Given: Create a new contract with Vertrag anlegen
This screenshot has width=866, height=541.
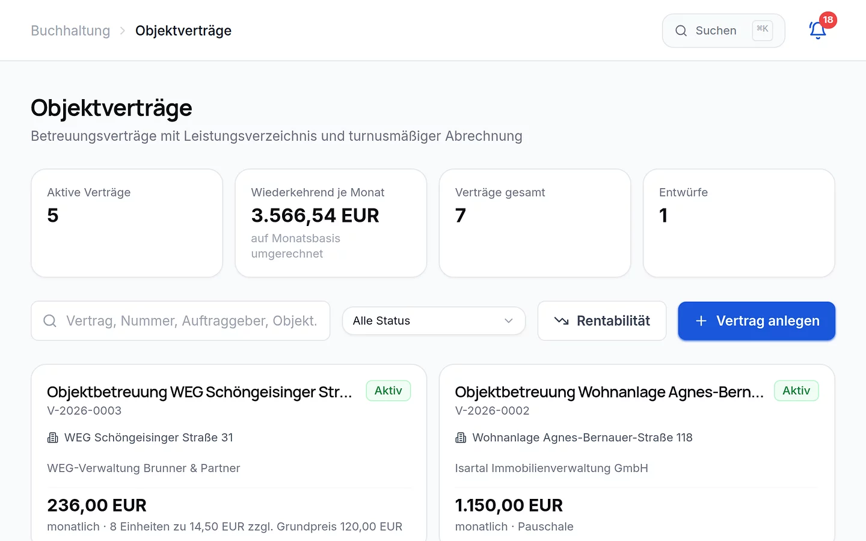Looking at the screenshot, I should 757,321.
